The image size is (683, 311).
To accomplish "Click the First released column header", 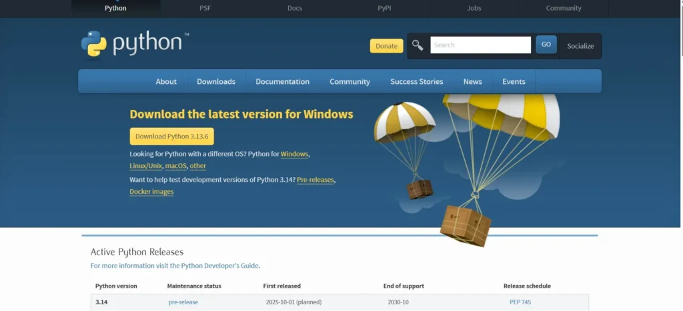I will (282, 286).
